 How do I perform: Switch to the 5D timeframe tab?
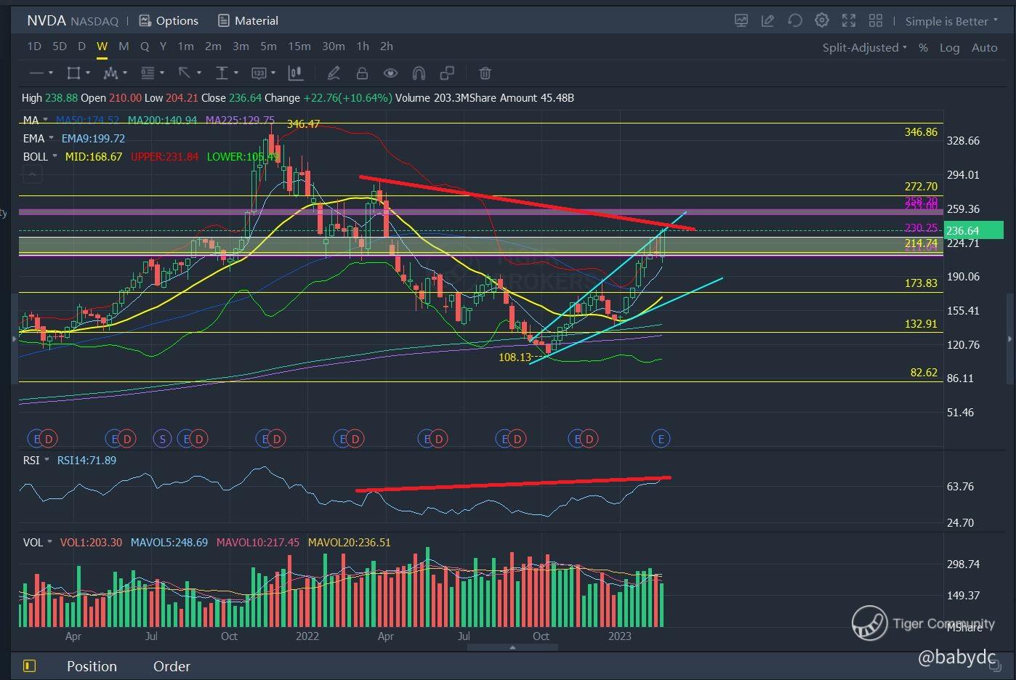click(x=60, y=46)
